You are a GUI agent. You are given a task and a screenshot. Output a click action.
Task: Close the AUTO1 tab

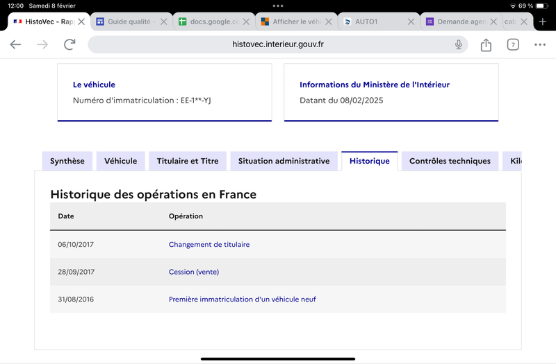[x=411, y=21]
